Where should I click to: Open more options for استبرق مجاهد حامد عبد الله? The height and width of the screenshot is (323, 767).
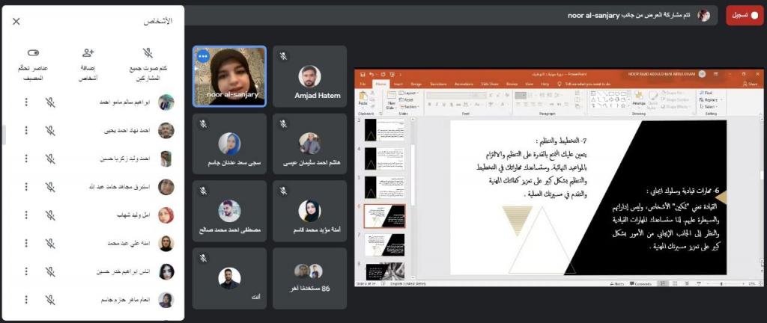26,186
